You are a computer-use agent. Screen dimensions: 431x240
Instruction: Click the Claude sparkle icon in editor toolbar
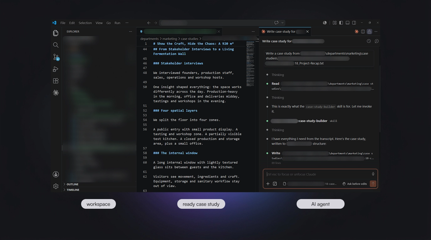pyautogui.click(x=356, y=32)
